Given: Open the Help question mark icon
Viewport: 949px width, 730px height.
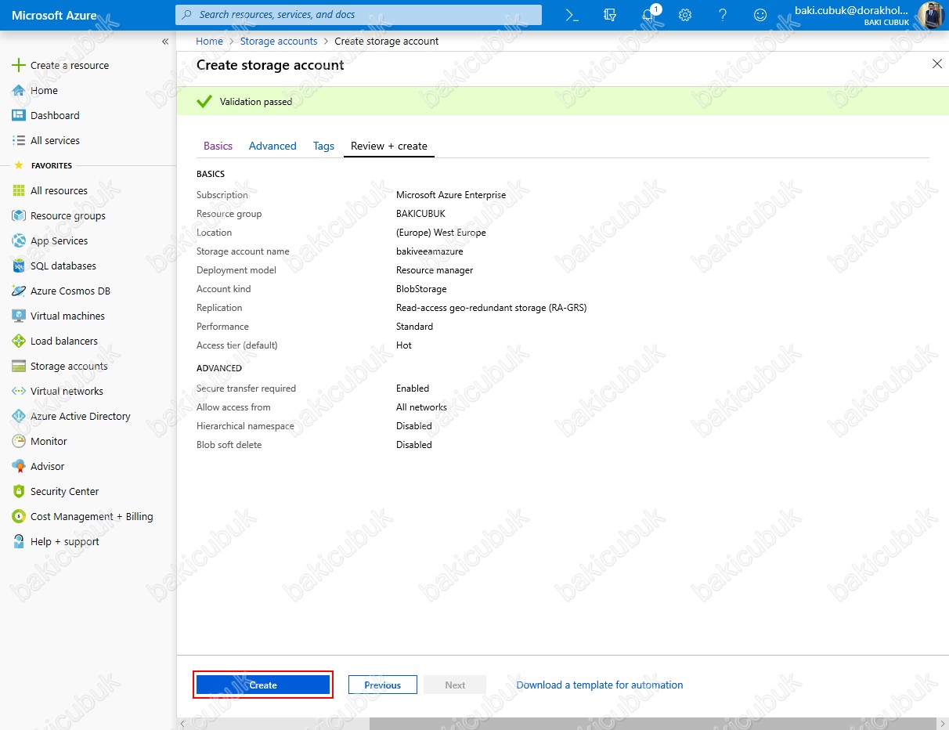Looking at the screenshot, I should pos(723,15).
